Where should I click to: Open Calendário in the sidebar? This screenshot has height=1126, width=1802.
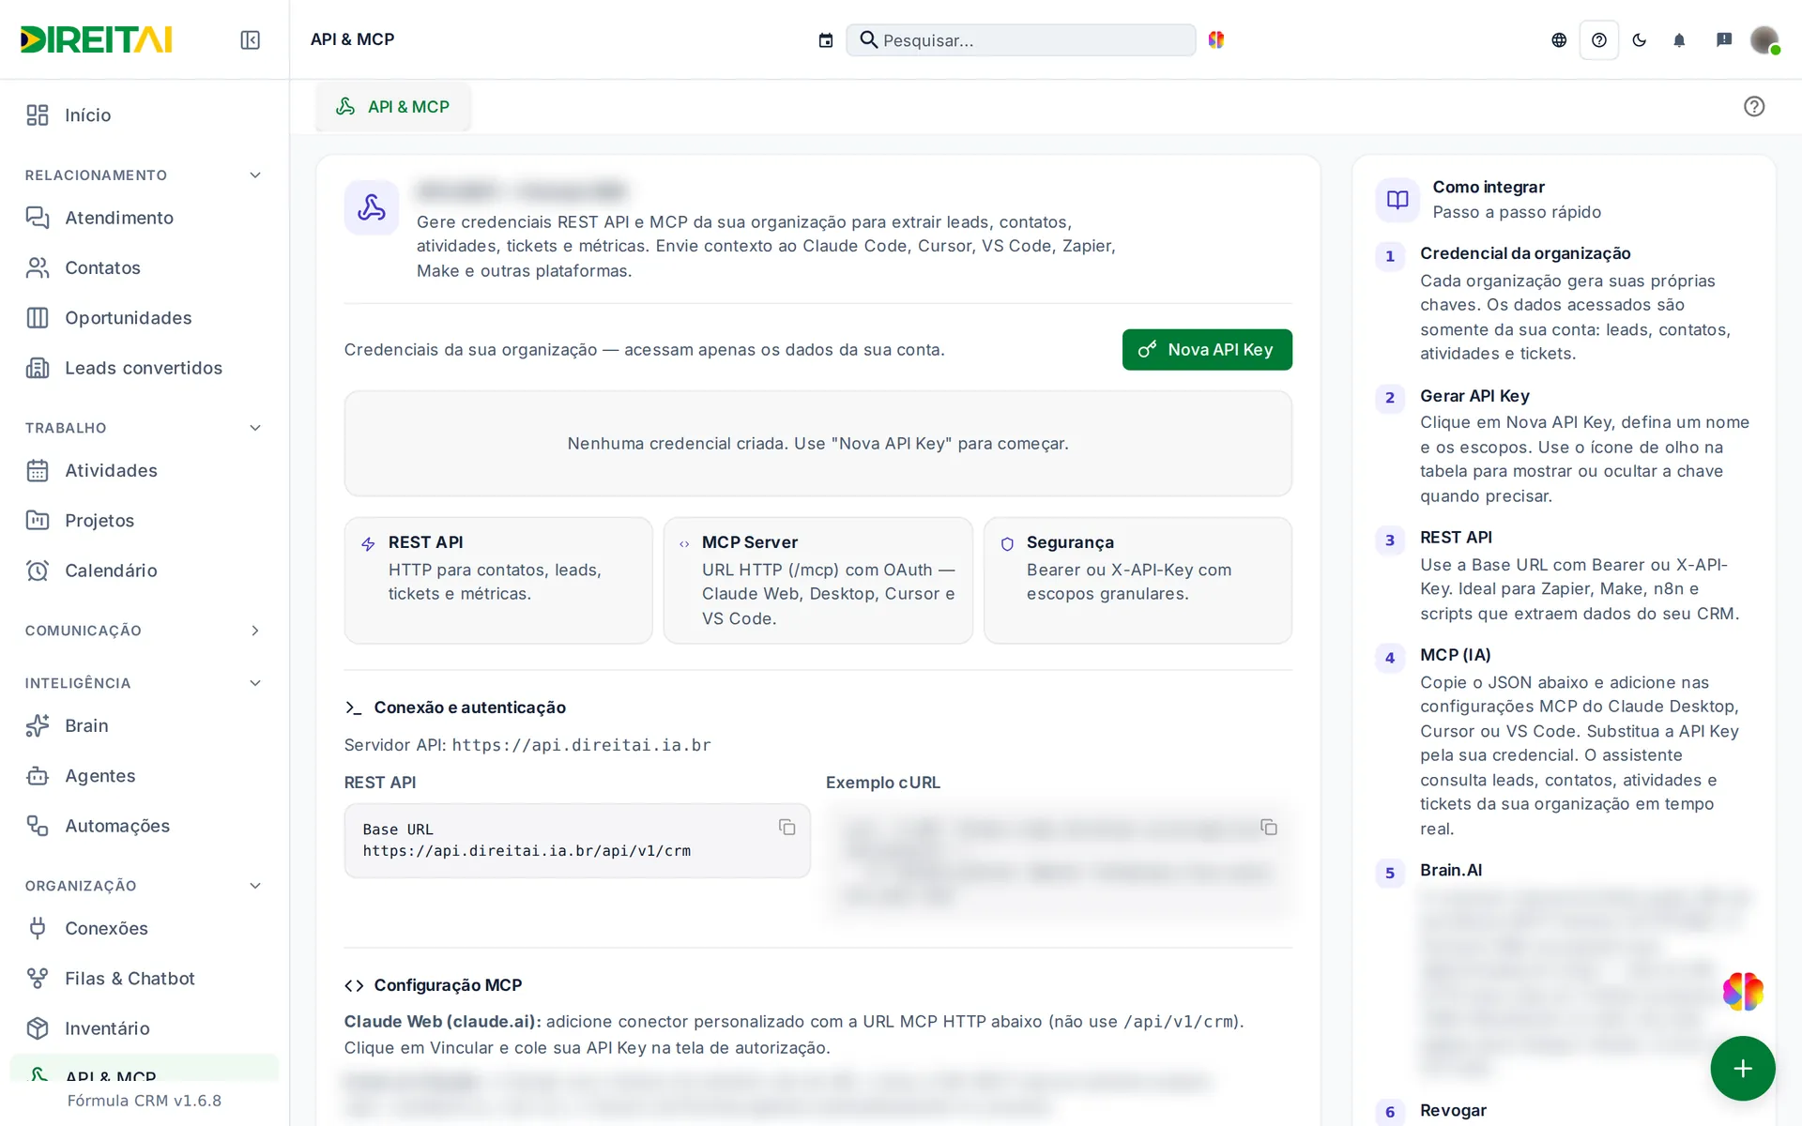coord(145,571)
